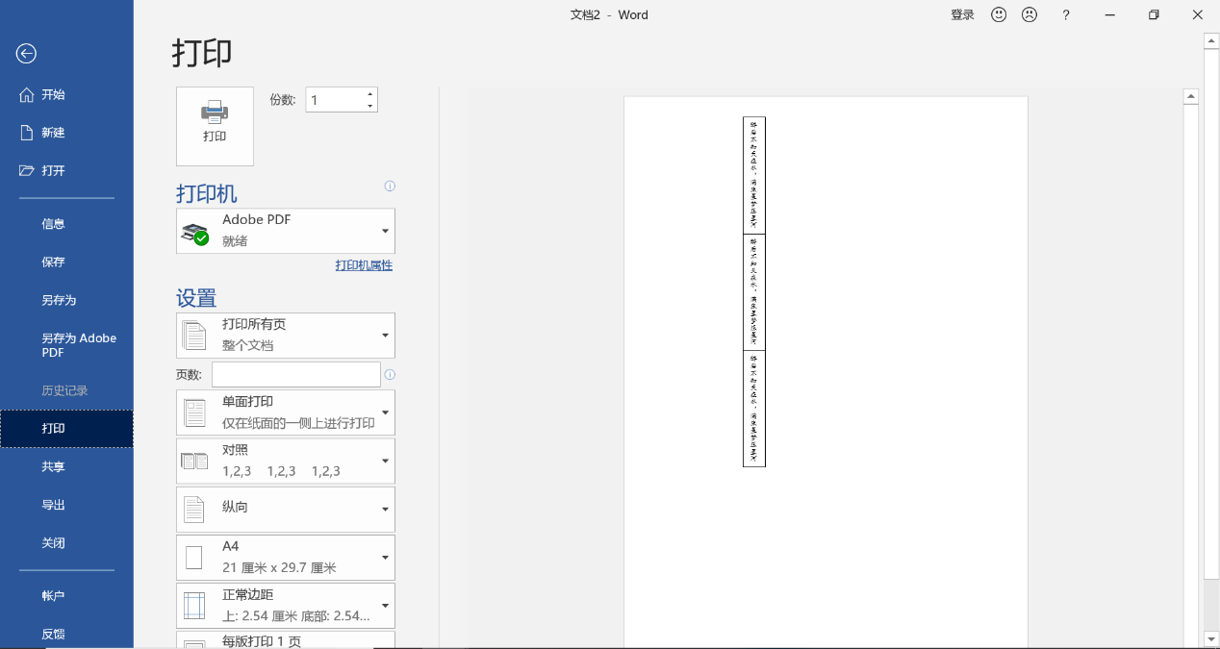Click the large printer 打印 button
1220x649 pixels.
coord(215,126)
